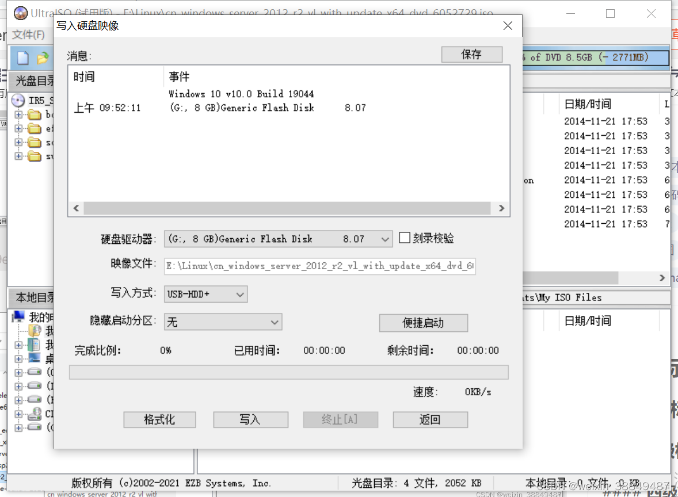Select the folder icon starting with 'e' in disc tree
The height and width of the screenshot is (497, 678).
tap(35, 128)
